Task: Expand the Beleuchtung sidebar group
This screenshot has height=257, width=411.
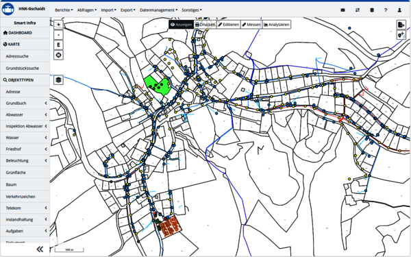Action: click(x=25, y=160)
